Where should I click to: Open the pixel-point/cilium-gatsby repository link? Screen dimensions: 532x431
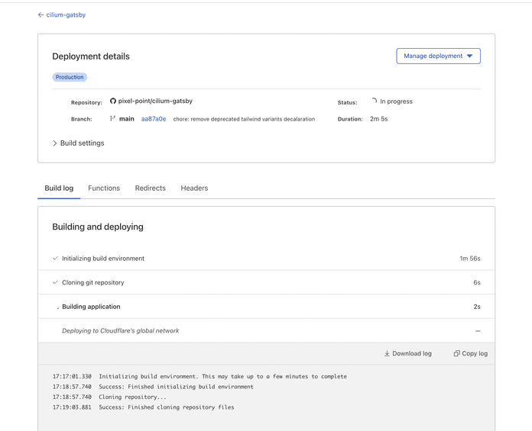click(155, 101)
